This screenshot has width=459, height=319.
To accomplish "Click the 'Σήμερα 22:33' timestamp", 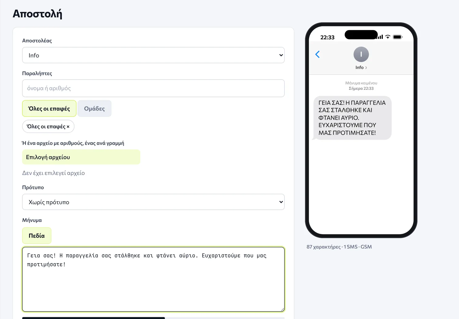I will pyautogui.click(x=361, y=88).
